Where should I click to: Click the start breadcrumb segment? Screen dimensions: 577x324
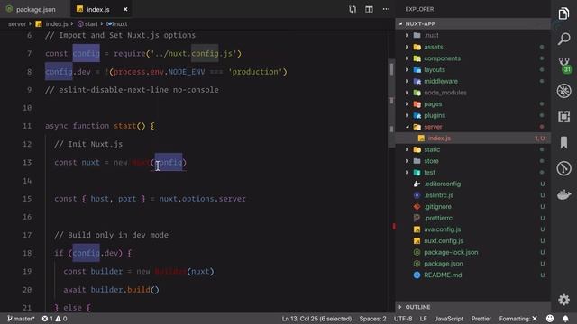click(87, 24)
